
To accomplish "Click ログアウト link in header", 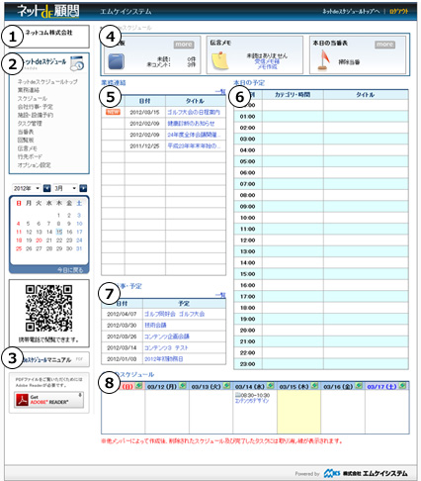I will [398, 12].
